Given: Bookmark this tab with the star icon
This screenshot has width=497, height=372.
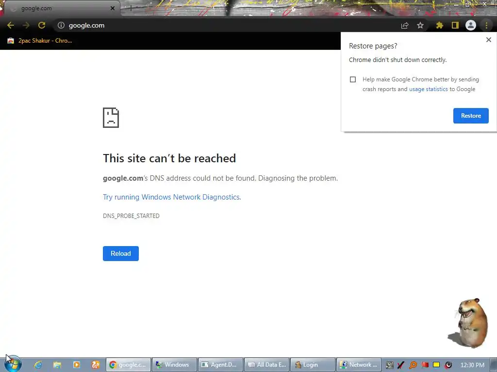Looking at the screenshot, I should pos(420,25).
